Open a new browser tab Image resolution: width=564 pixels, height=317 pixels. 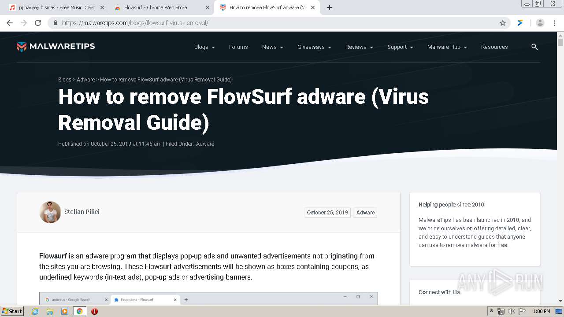[330, 7]
